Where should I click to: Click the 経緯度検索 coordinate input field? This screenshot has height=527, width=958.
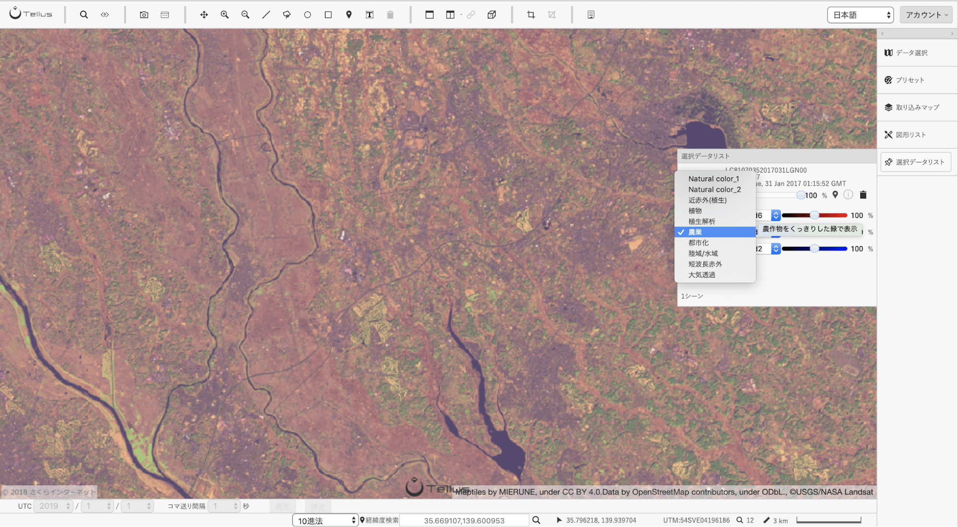464,520
